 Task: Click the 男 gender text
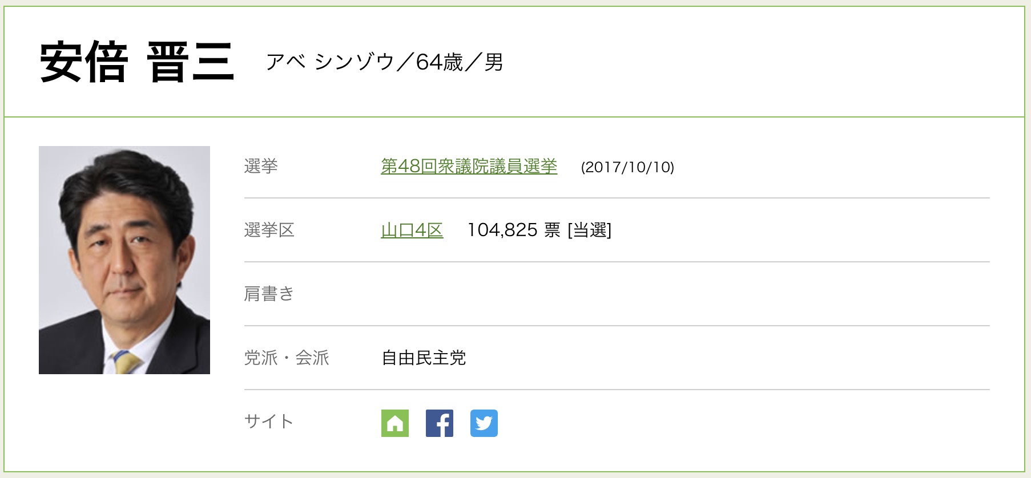pos(494,62)
